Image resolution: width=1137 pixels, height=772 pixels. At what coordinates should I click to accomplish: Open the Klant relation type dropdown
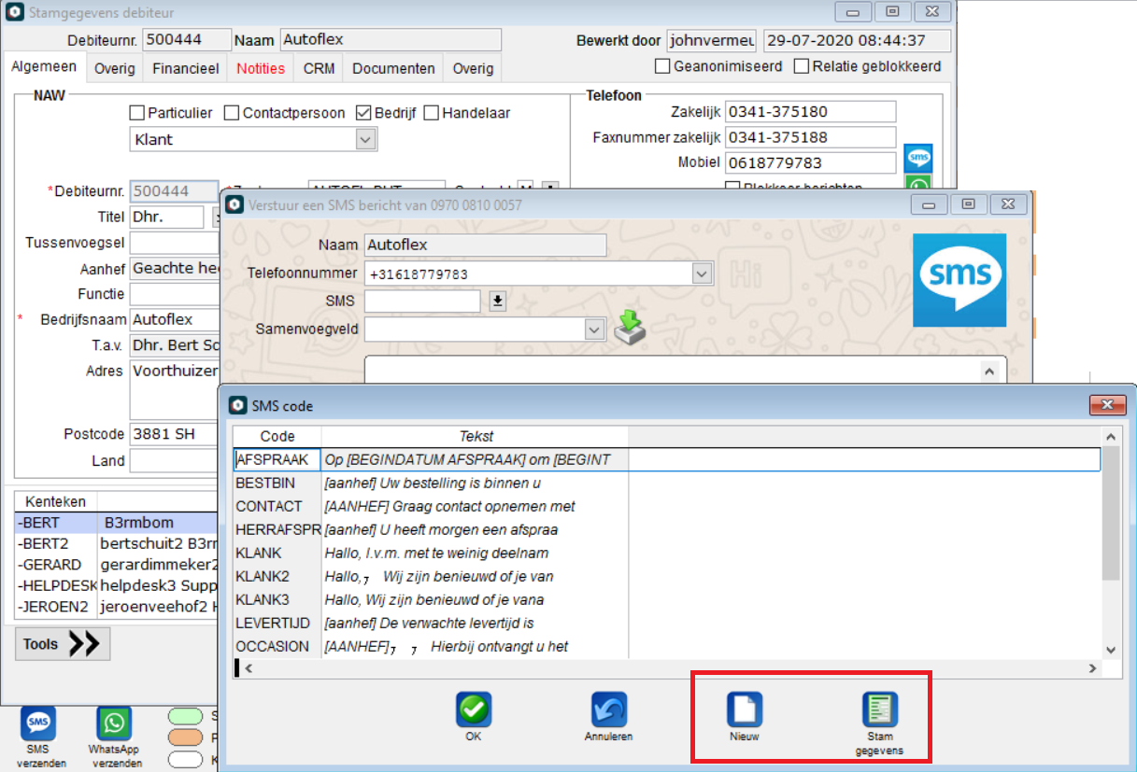tap(366, 139)
